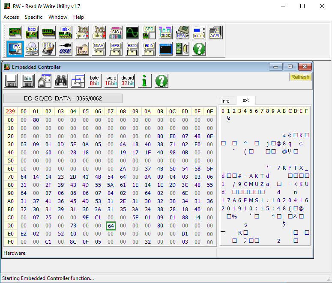Load data from file into EC window
Image resolution: width=332 pixels, height=283 pixels.
pyautogui.click(x=45, y=81)
